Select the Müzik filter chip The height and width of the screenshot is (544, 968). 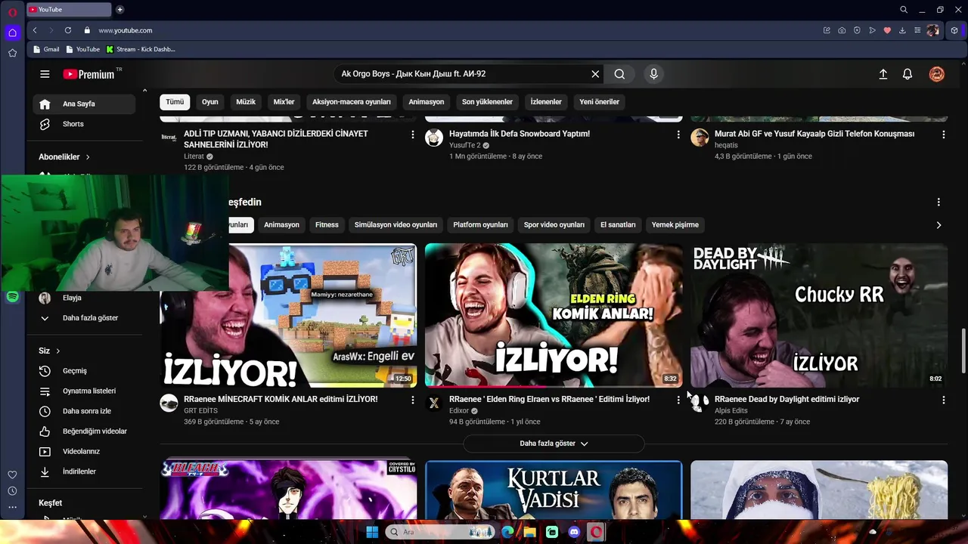(246, 102)
